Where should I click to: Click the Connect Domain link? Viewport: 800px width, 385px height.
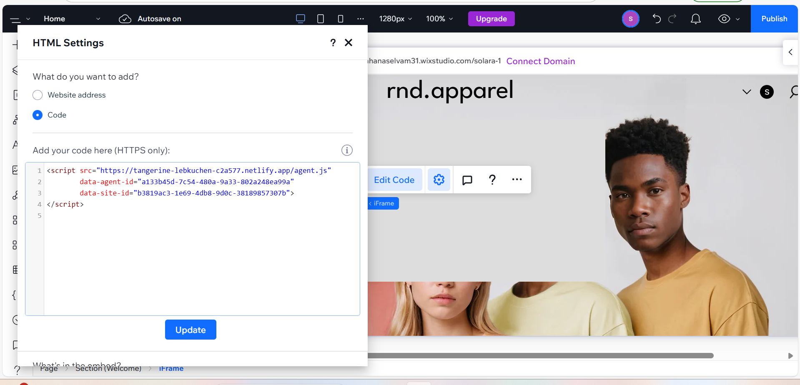click(541, 61)
